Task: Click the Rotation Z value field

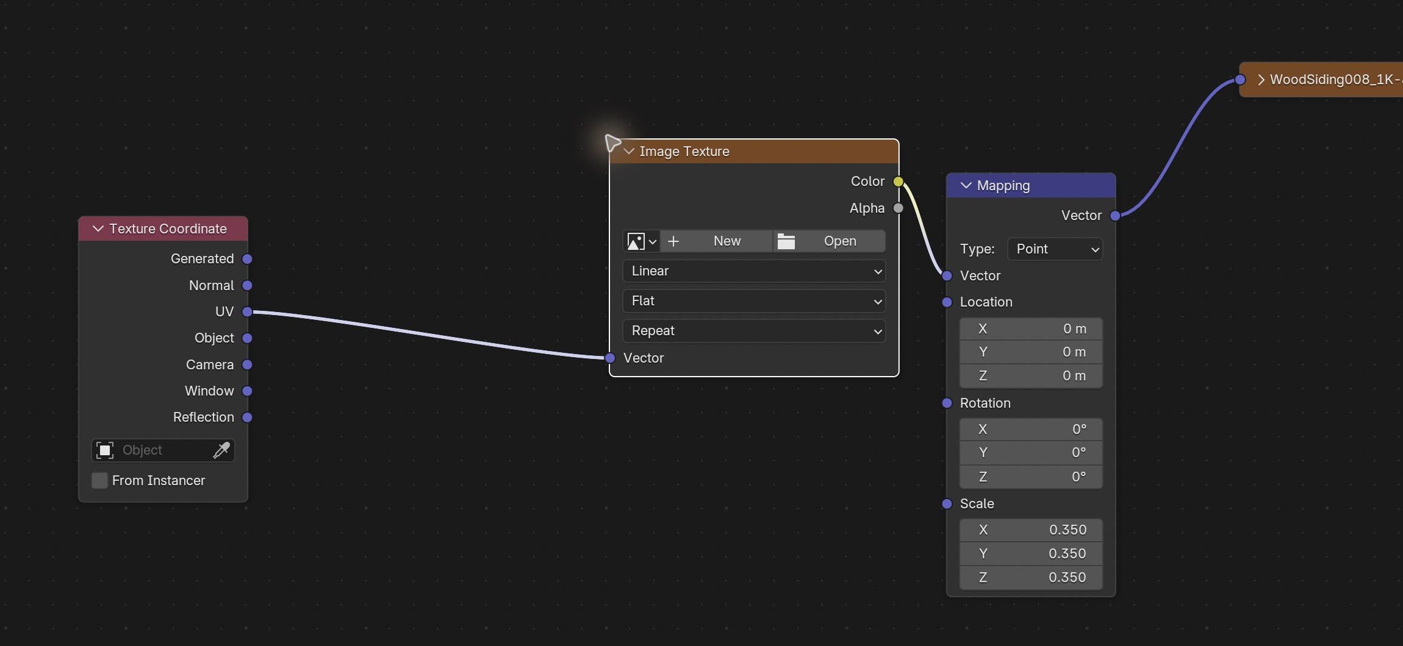Action: tap(1031, 477)
